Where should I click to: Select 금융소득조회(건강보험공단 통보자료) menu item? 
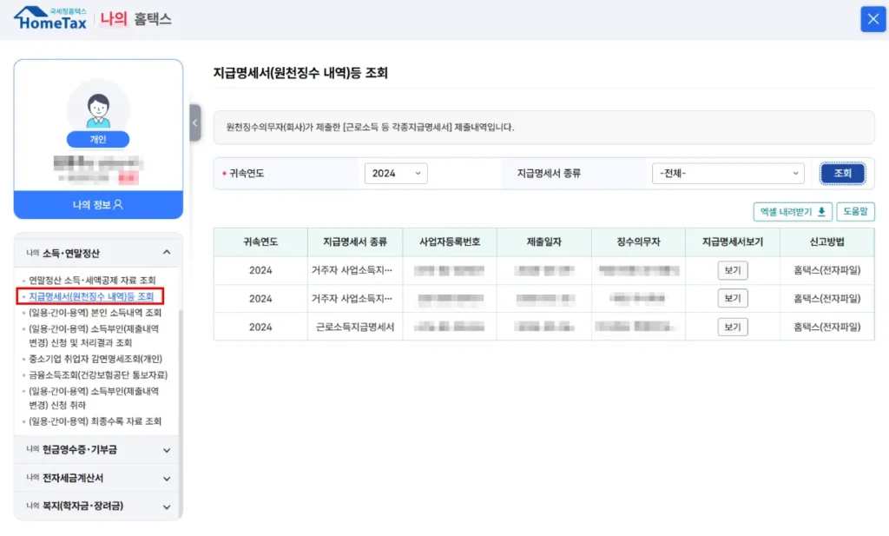click(x=98, y=374)
